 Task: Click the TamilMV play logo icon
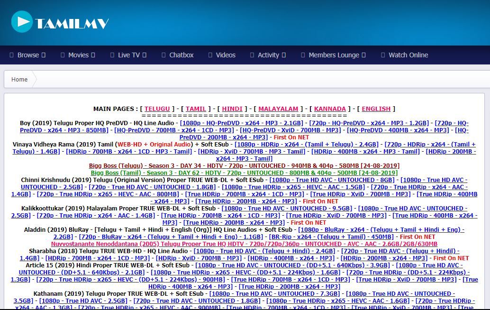22,21
